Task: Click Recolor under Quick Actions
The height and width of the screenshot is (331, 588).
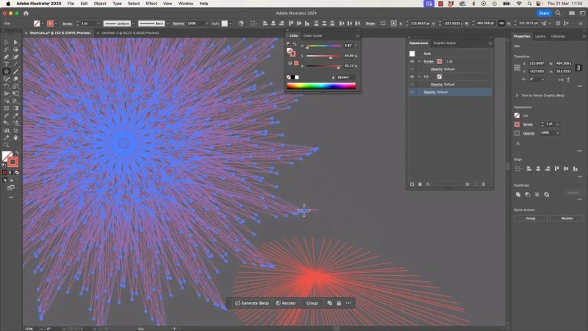Action: (567, 218)
